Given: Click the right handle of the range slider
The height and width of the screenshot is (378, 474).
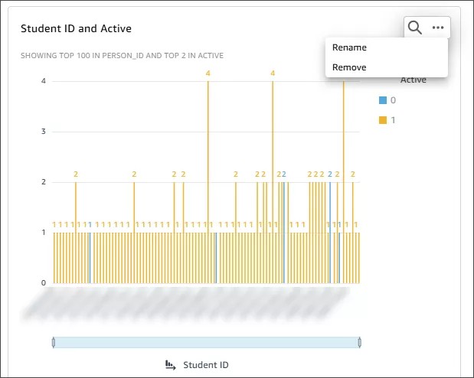Looking at the screenshot, I should click(x=359, y=343).
